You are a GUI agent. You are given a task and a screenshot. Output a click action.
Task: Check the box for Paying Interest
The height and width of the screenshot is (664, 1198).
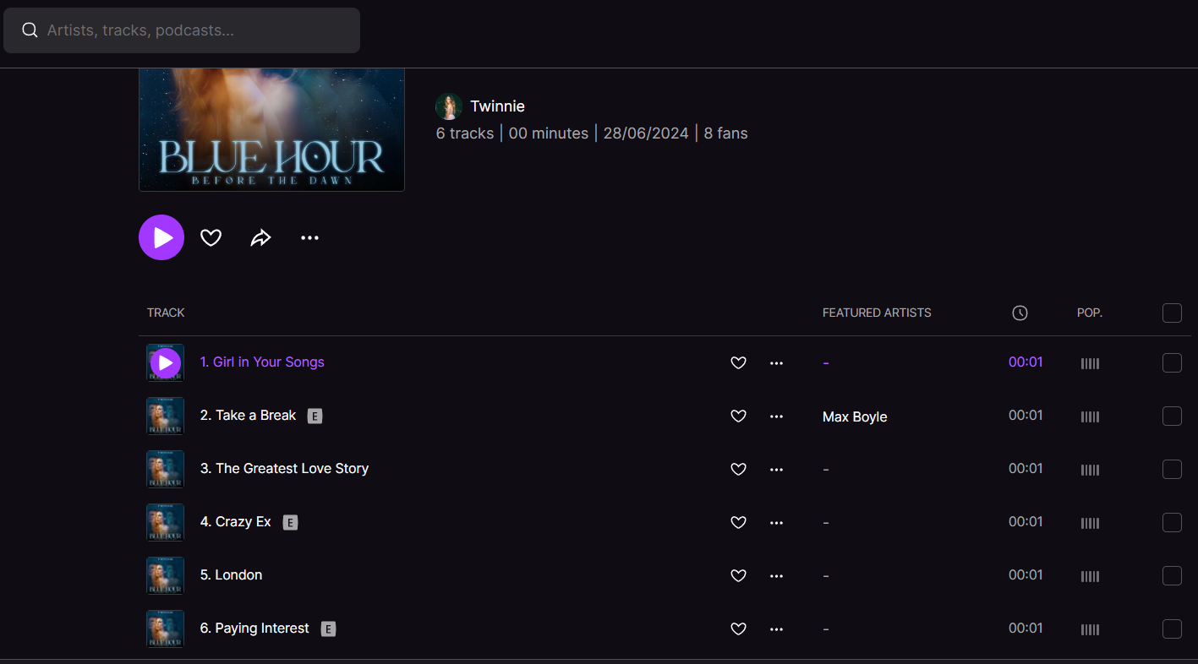pyautogui.click(x=1172, y=629)
